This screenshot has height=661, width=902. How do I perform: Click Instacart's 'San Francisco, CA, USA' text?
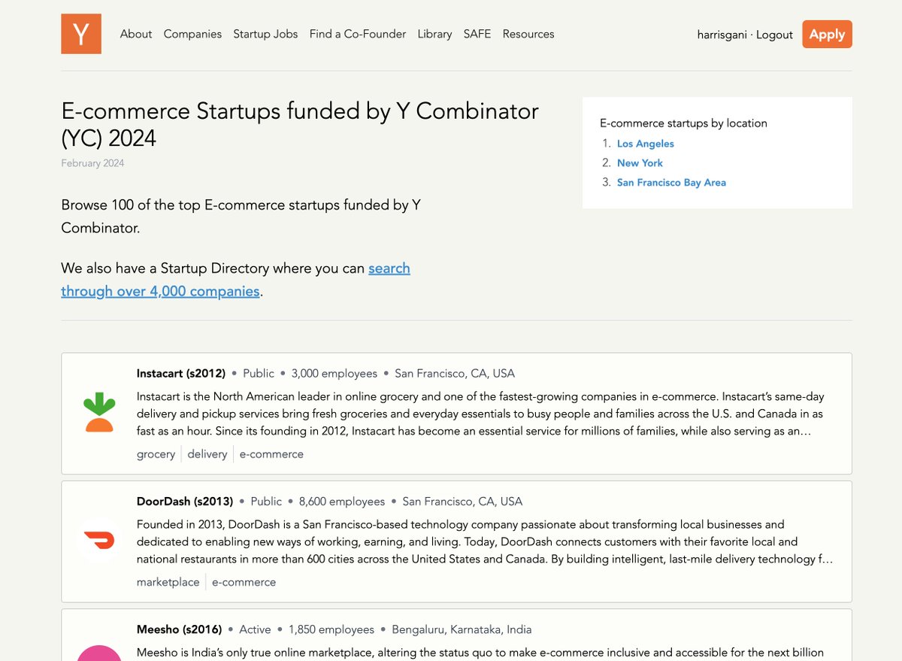coord(455,374)
